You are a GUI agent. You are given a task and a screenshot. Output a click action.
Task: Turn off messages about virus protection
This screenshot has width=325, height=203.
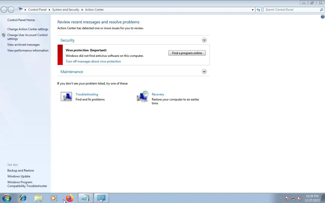[x=93, y=61]
